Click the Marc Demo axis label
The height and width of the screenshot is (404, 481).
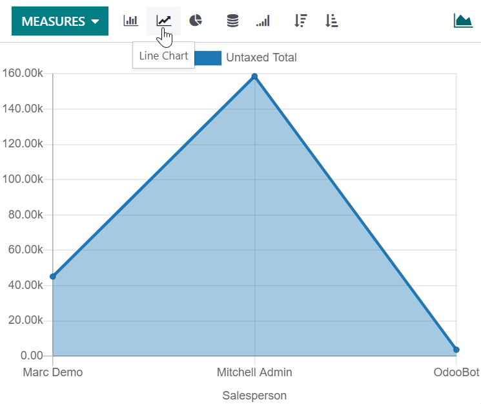53,372
